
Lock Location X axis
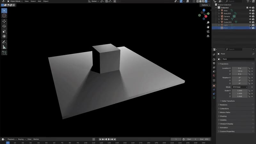[249, 68]
